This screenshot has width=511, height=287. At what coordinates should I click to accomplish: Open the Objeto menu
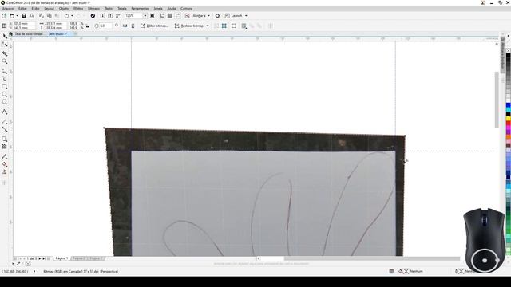pos(64,9)
